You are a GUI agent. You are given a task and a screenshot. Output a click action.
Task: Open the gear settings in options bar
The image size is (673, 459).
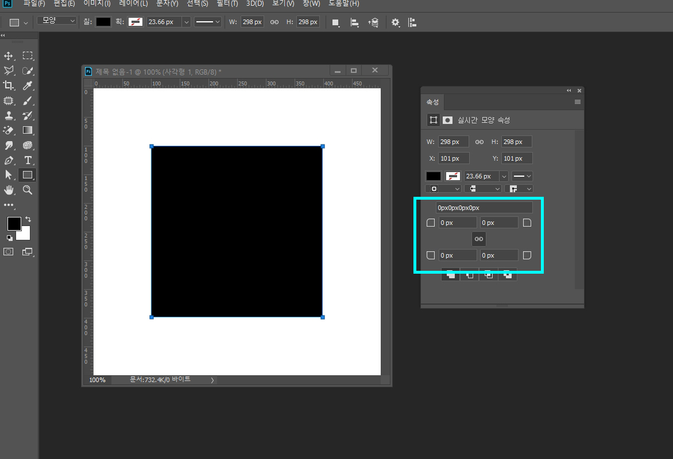click(x=395, y=22)
